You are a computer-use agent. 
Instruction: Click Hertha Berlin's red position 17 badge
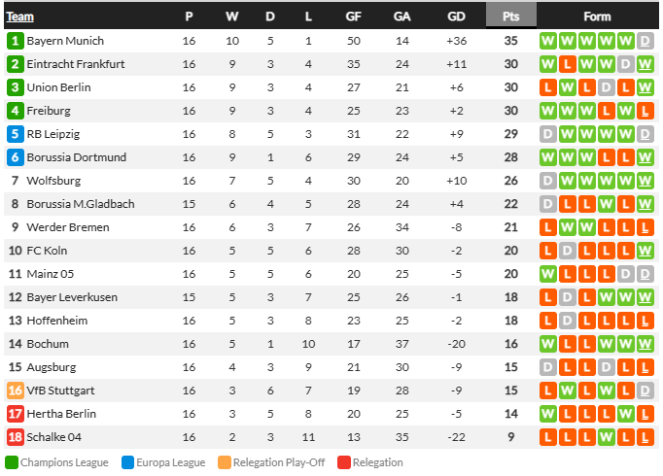click(16, 414)
